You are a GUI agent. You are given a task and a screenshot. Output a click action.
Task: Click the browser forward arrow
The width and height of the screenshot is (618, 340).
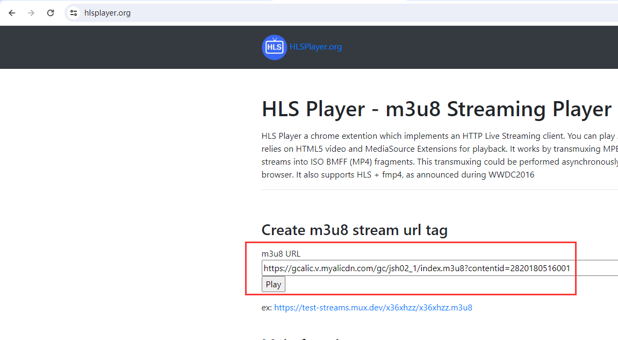[x=31, y=13]
